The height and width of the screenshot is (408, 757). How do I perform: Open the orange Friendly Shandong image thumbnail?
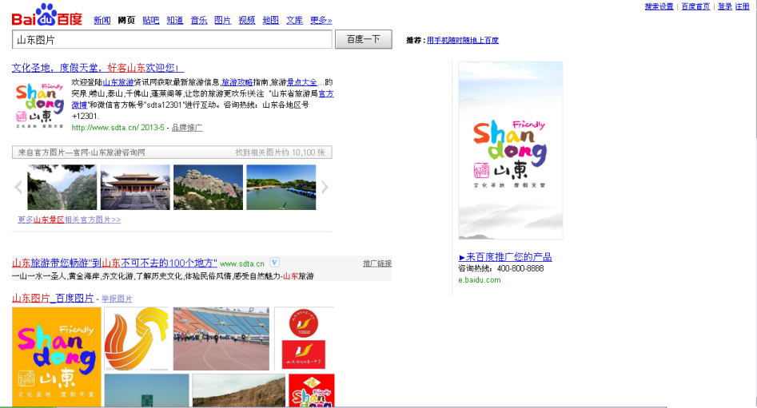[57, 357]
